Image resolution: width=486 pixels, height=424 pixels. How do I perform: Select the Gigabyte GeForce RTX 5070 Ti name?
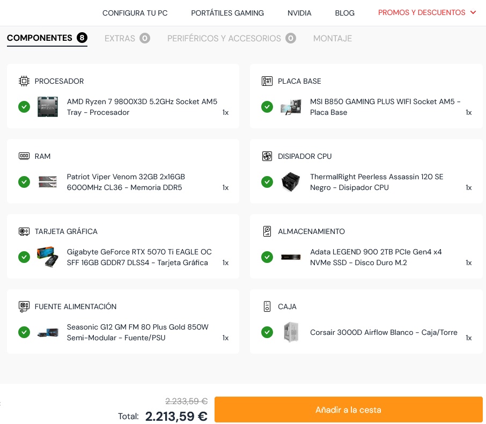[139, 257]
